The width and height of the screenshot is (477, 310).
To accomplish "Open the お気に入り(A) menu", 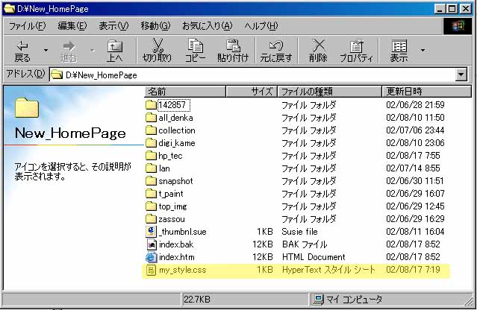I will coord(208,26).
